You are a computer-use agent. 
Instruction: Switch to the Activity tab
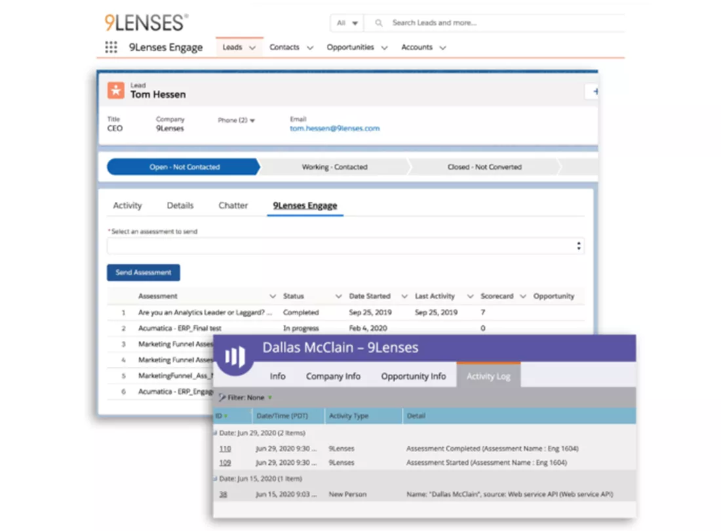(x=127, y=205)
